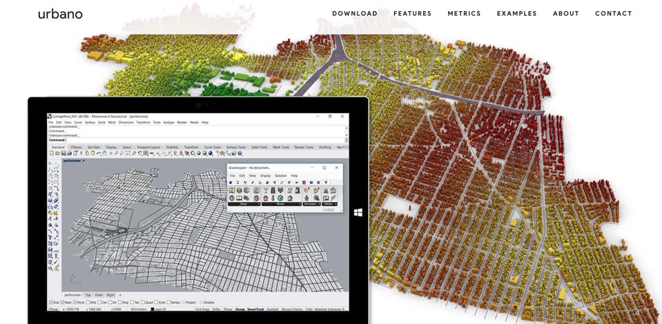Click the magnifier icon in Grasshopper's Simulation panel
The image size is (662, 324).
316,199
